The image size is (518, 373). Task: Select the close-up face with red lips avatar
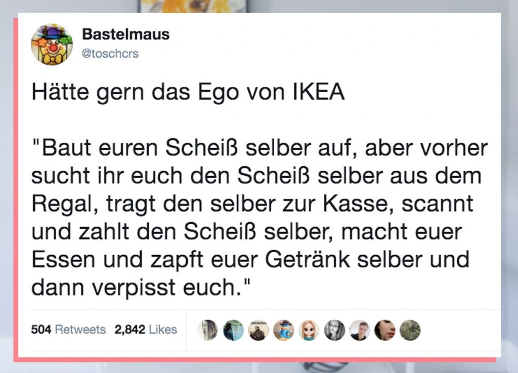coord(385,330)
